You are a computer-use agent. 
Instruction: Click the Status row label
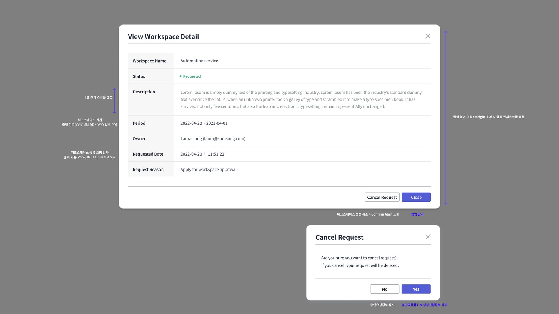point(139,76)
